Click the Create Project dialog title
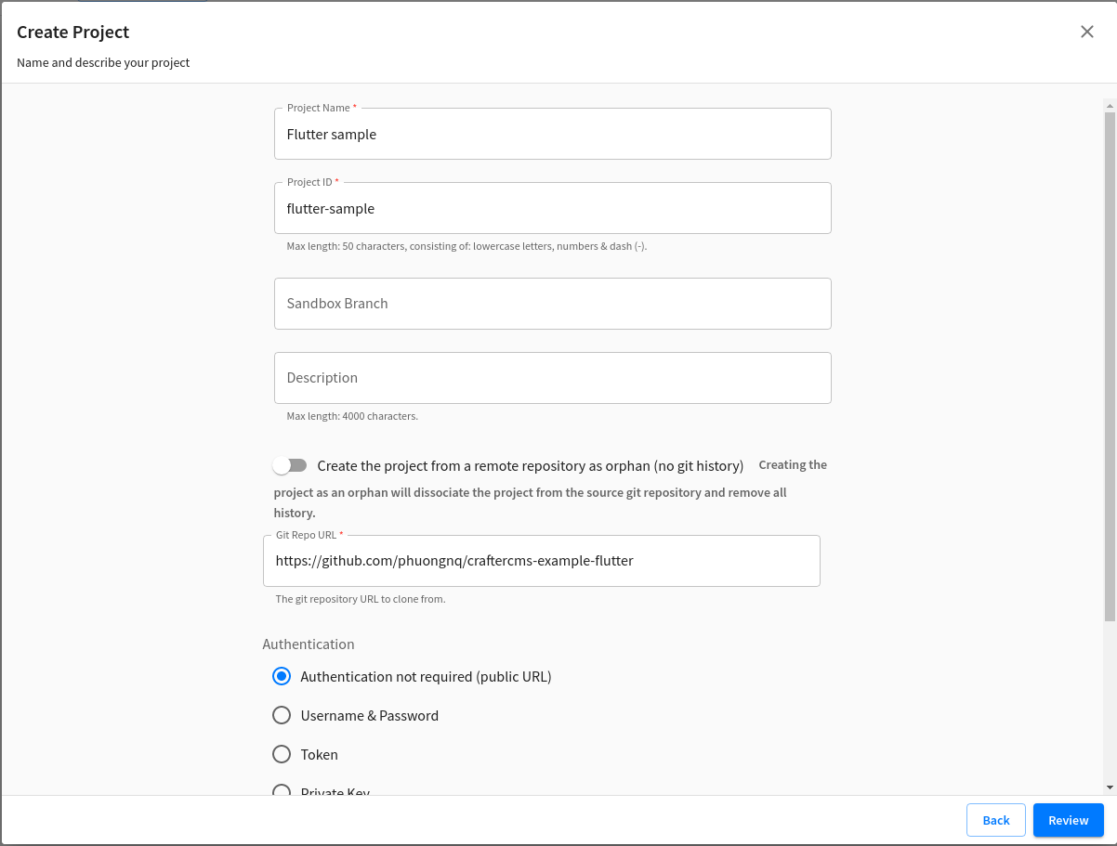 click(73, 33)
